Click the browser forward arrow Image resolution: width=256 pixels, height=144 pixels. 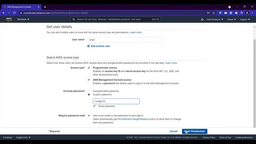click(x=9, y=13)
